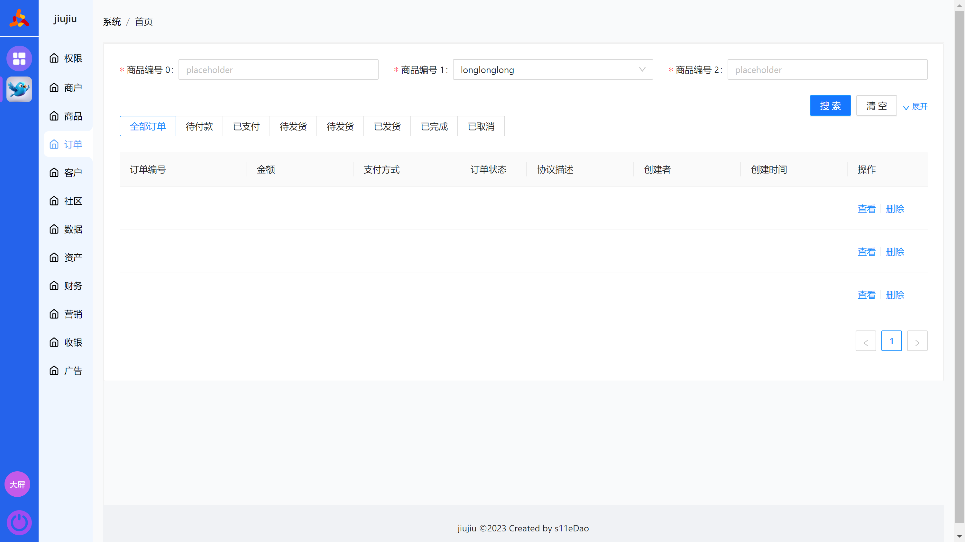Focus the 商品编号 0 input field
This screenshot has height=542, width=965.
point(278,70)
